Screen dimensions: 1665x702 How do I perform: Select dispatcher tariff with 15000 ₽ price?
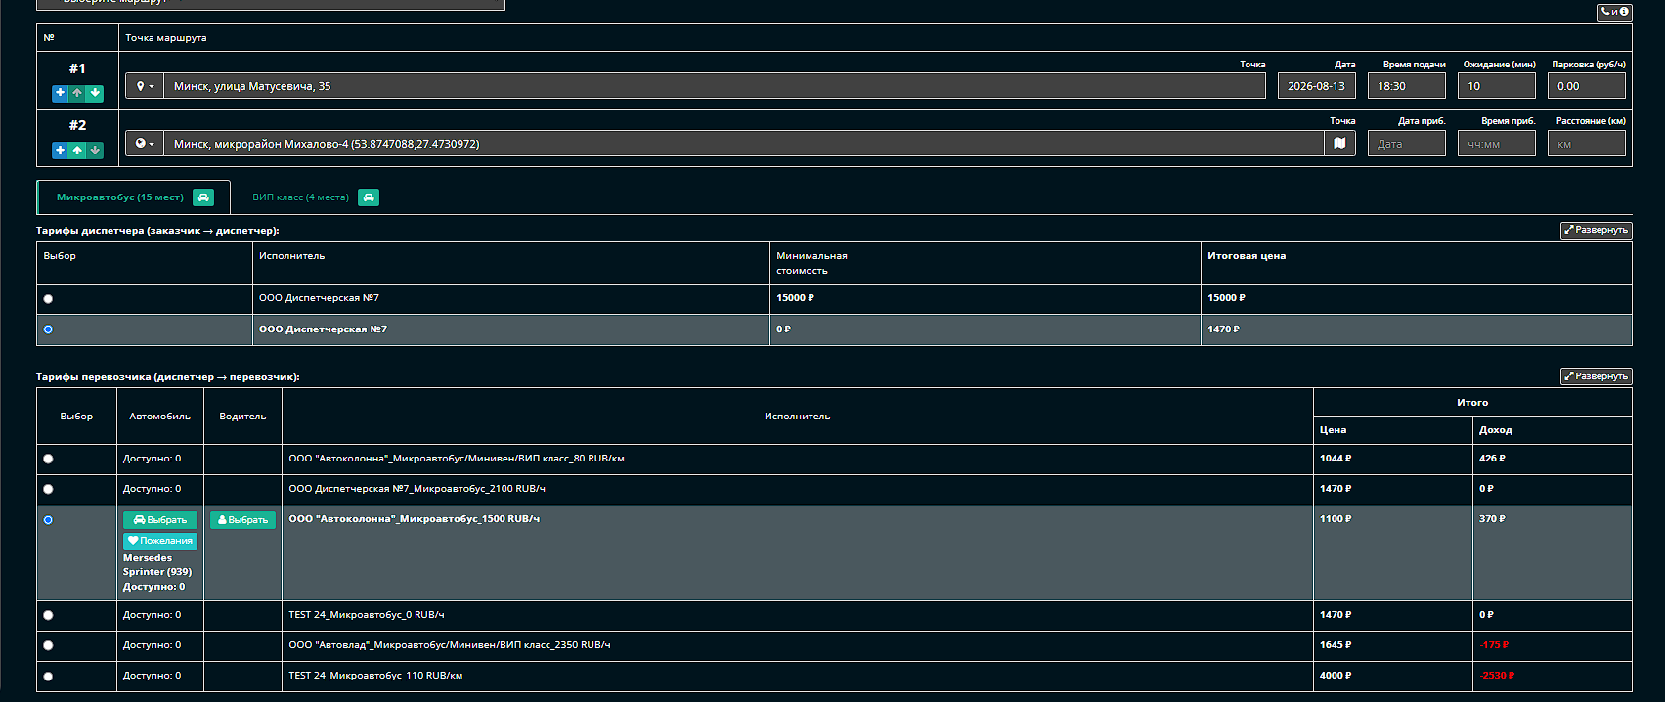point(48,299)
